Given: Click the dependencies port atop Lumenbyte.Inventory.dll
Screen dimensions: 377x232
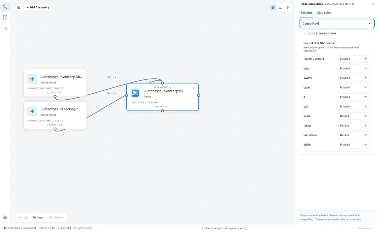Looking at the screenshot, I should point(163,83).
